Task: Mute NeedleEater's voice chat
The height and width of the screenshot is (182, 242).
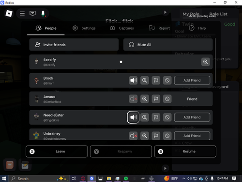Action: tap(133, 117)
